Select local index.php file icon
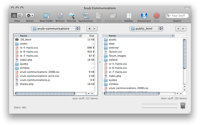The image size is (200, 126). pyautogui.click(x=17, y=60)
